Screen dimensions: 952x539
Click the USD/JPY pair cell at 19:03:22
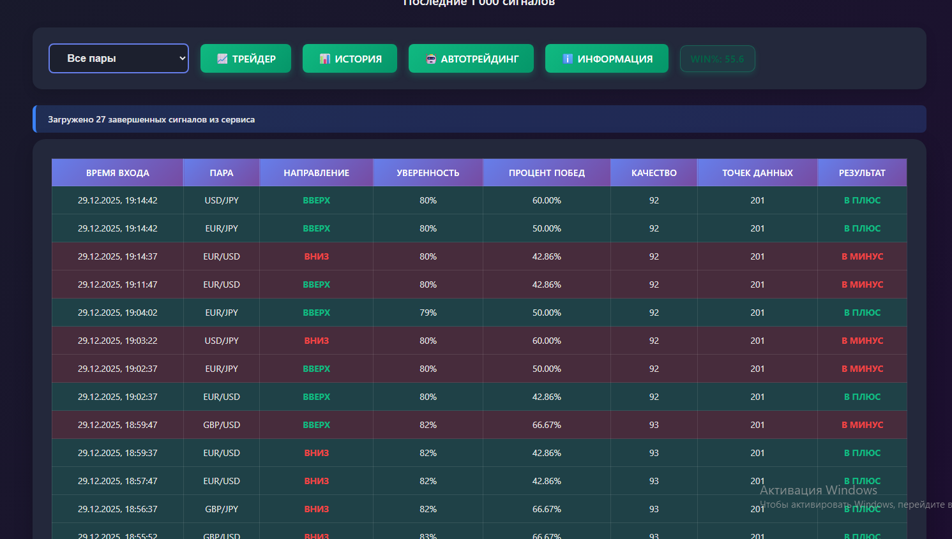point(222,341)
